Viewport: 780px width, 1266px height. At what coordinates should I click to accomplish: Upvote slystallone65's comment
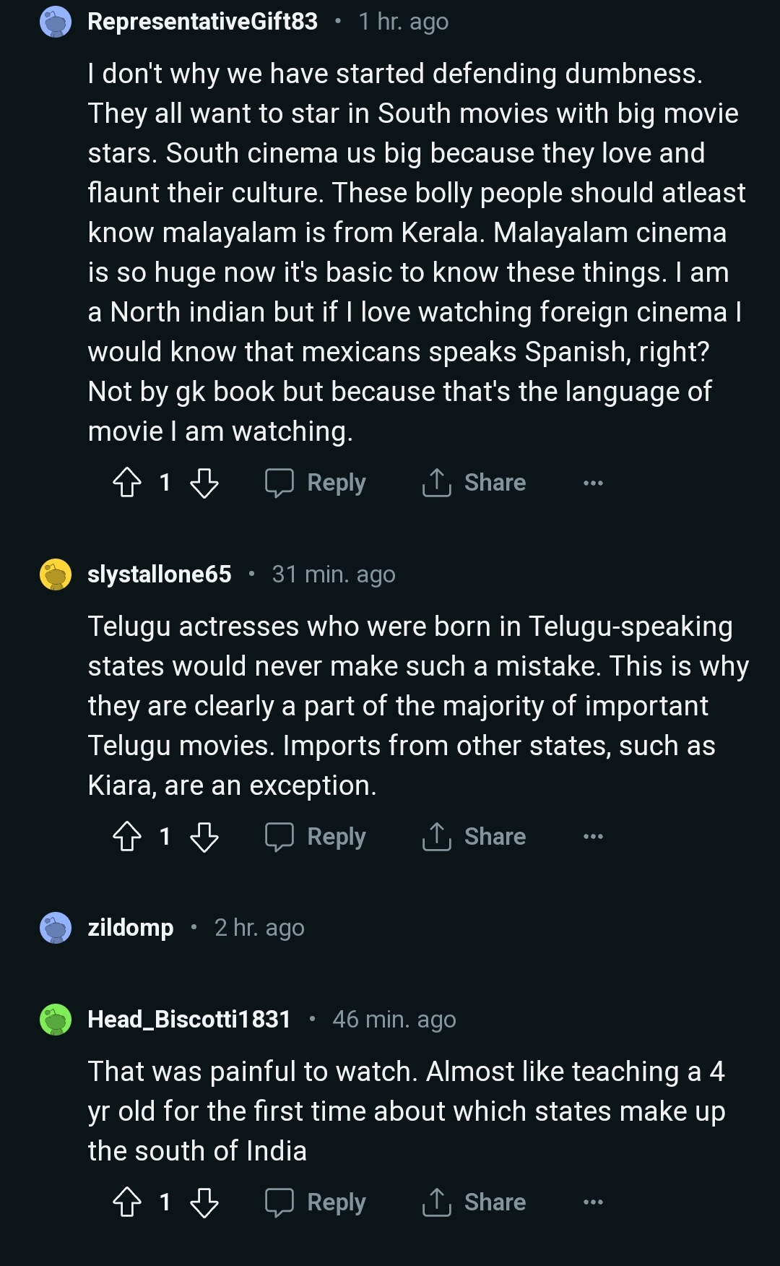click(127, 837)
